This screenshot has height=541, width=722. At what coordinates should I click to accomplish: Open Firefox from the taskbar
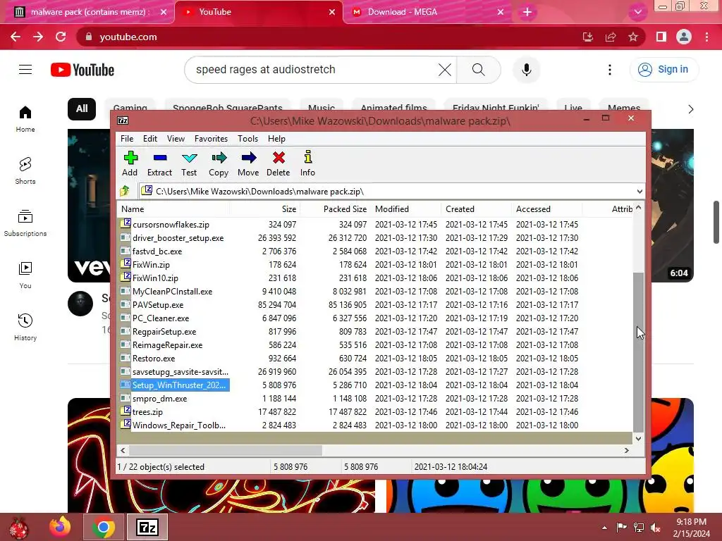click(60, 527)
